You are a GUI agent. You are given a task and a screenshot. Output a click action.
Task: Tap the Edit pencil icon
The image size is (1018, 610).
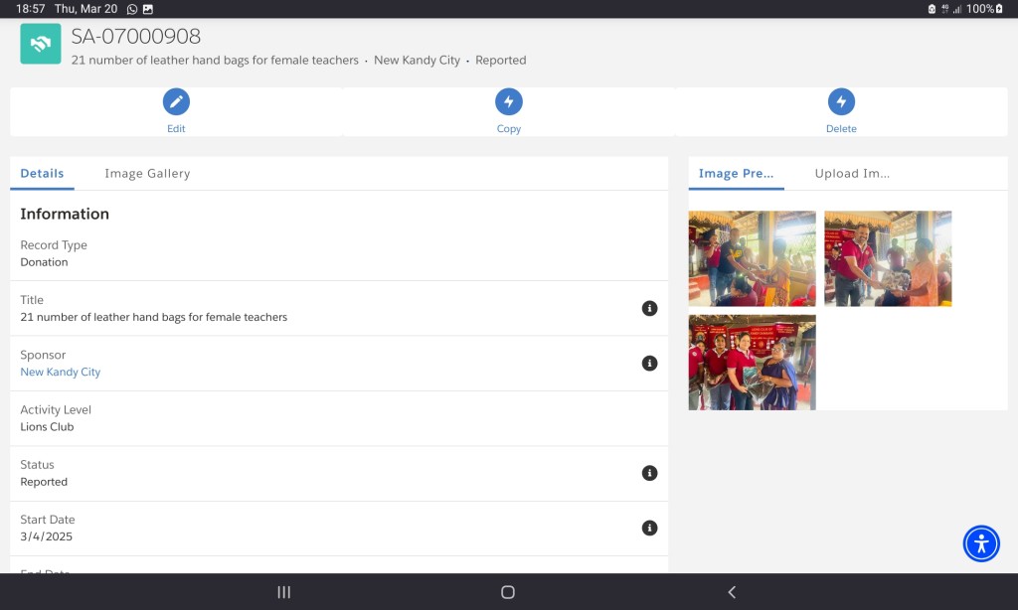click(x=176, y=102)
